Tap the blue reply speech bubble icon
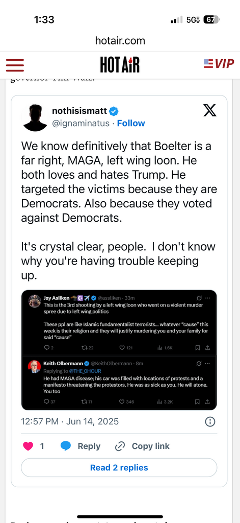The image size is (240, 523). [66, 446]
